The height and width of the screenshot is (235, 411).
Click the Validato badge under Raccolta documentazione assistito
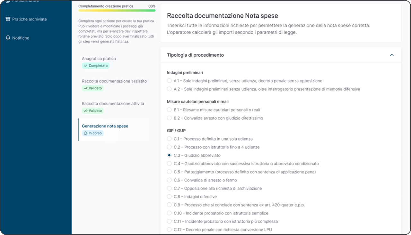point(93,88)
